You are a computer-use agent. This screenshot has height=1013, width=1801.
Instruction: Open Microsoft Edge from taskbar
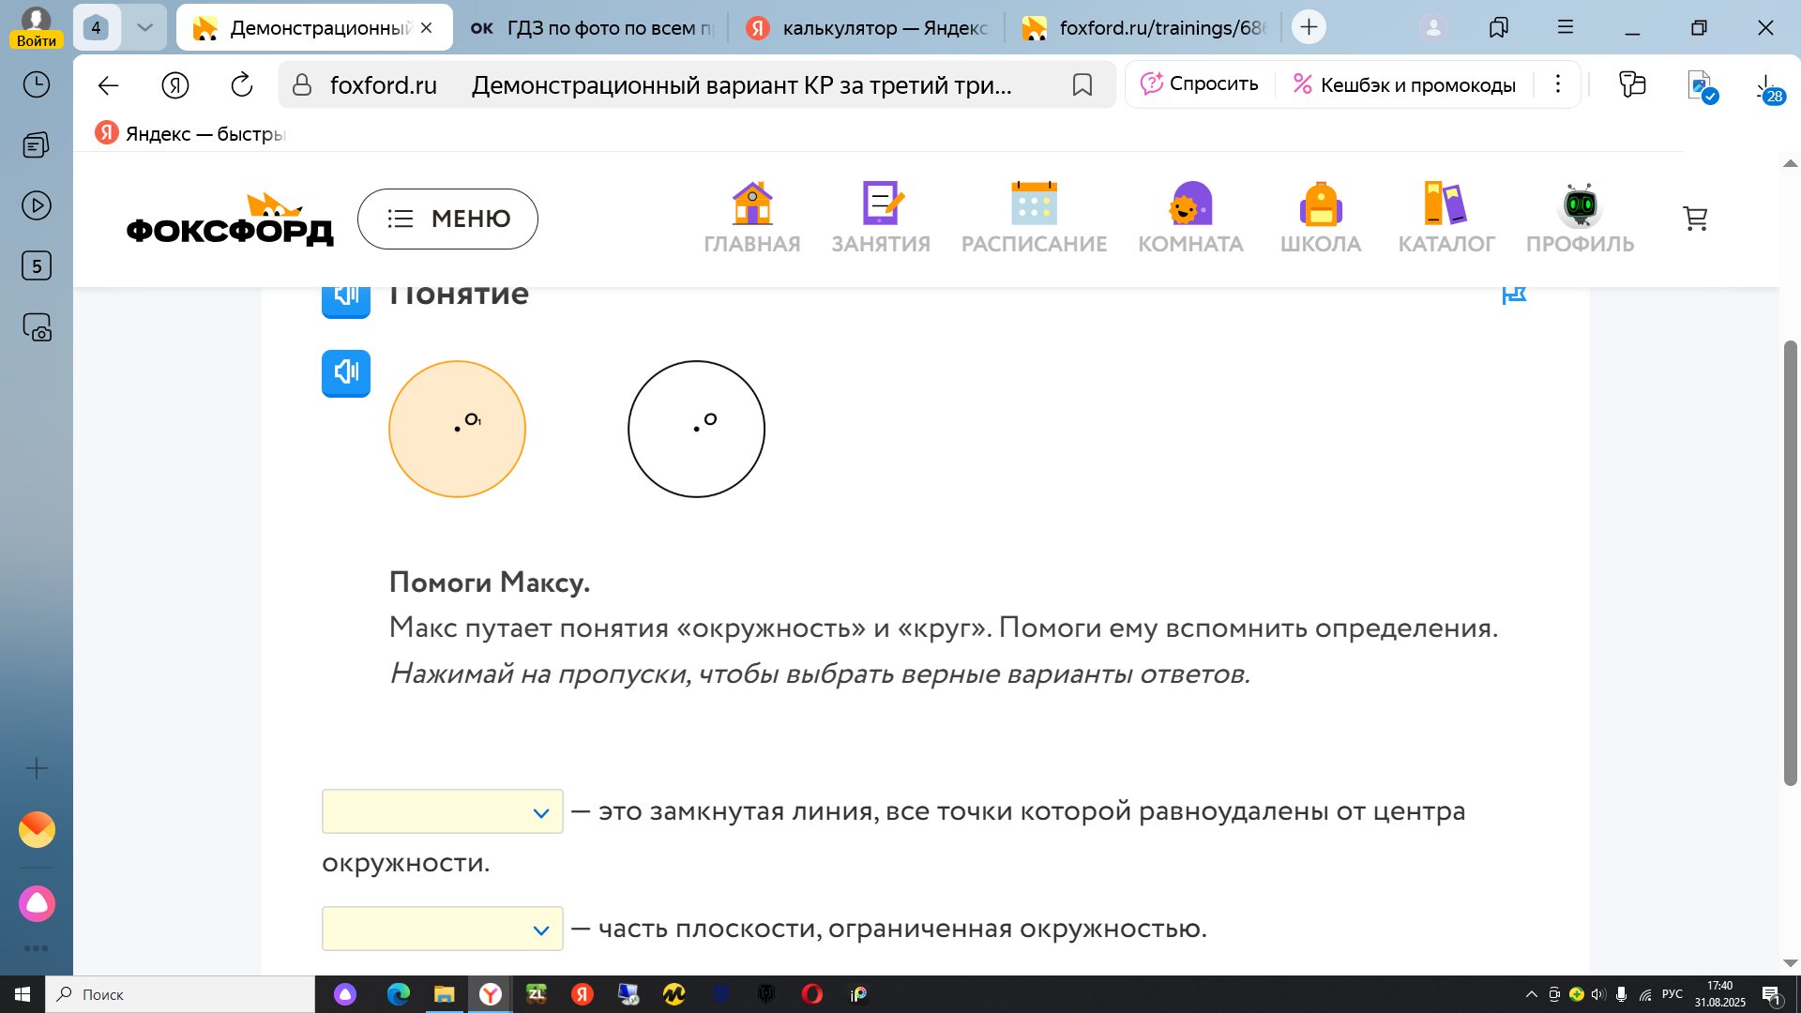398,994
